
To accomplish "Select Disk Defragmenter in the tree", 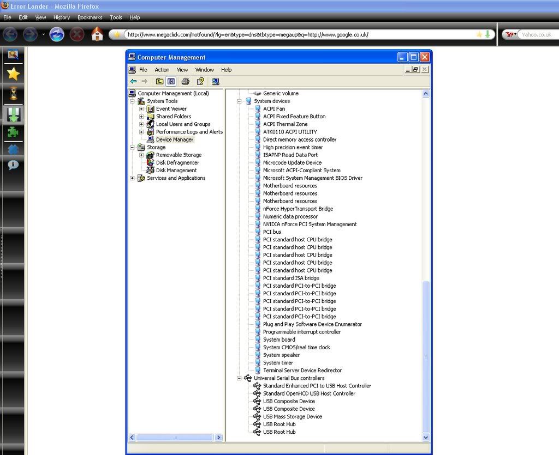I will coord(177,162).
